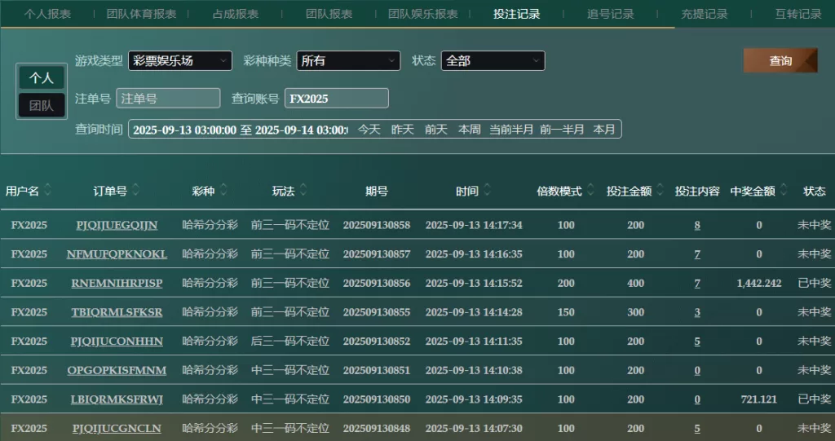Switch to the 团队 view toggle
835x441 pixels.
tap(42, 105)
